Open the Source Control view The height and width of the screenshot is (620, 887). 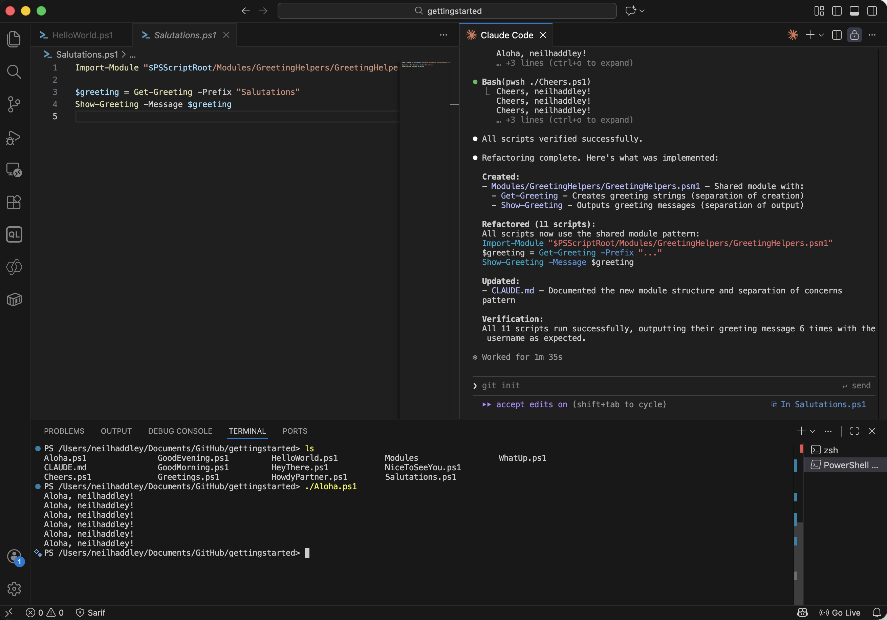(x=14, y=104)
